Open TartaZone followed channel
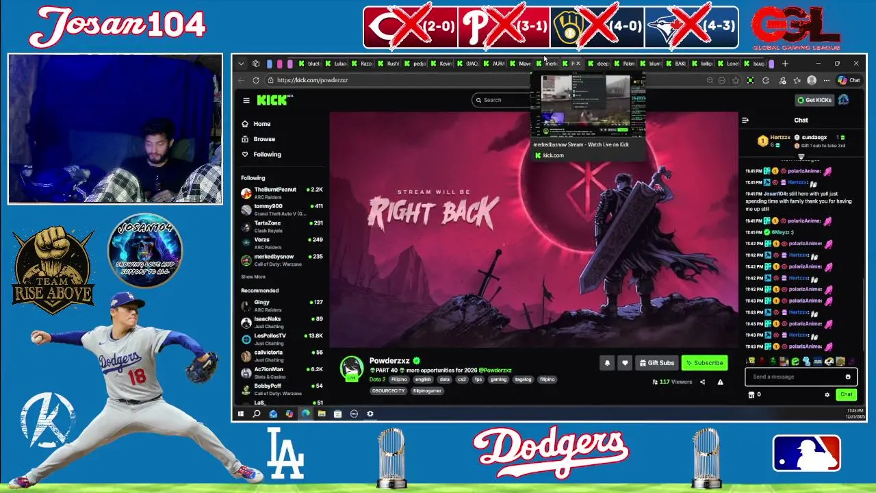Viewport: 876px width, 493px height. point(281,226)
